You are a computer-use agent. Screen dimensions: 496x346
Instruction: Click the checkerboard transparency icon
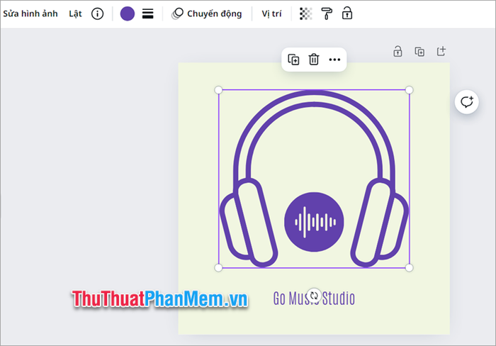tap(305, 13)
